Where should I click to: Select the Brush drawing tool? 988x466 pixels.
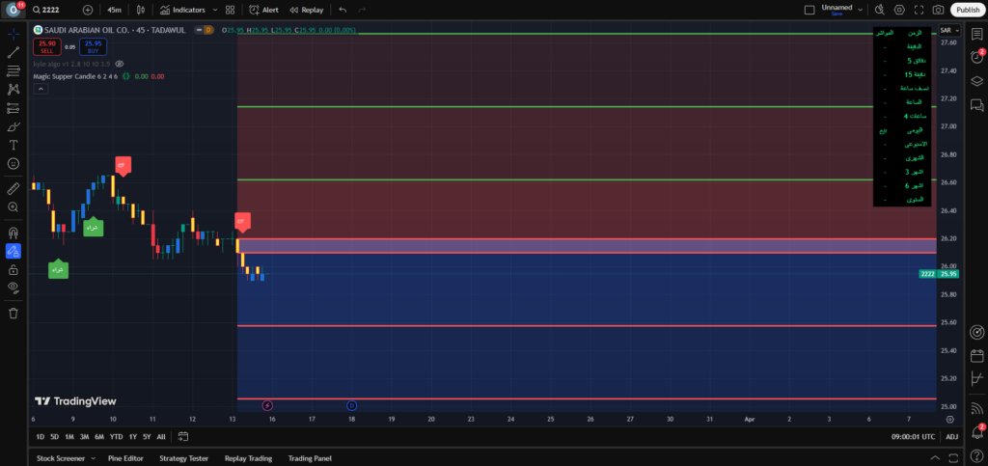click(x=14, y=126)
